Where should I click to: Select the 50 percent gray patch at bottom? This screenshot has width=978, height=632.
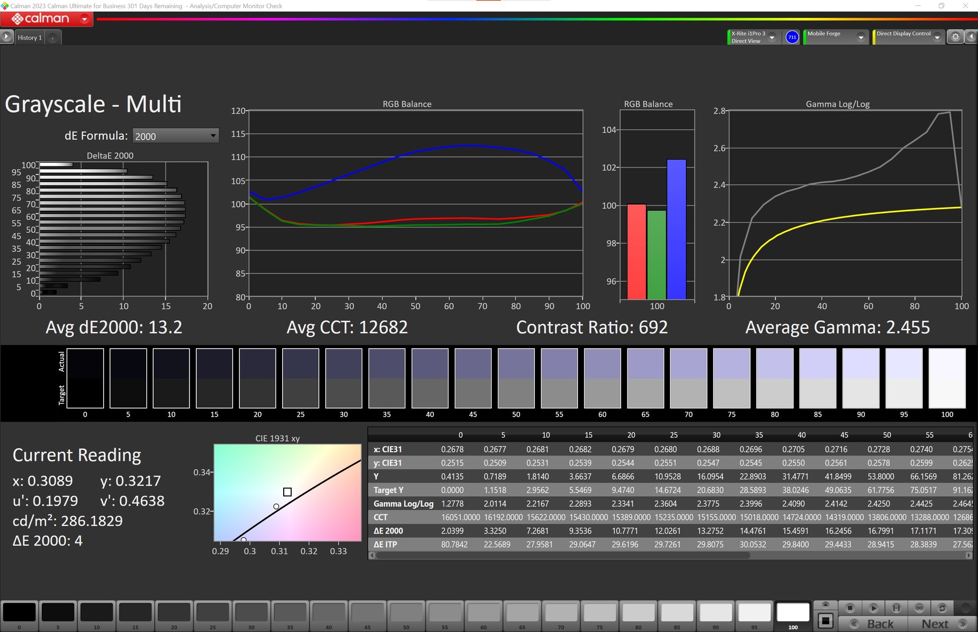coord(406,614)
